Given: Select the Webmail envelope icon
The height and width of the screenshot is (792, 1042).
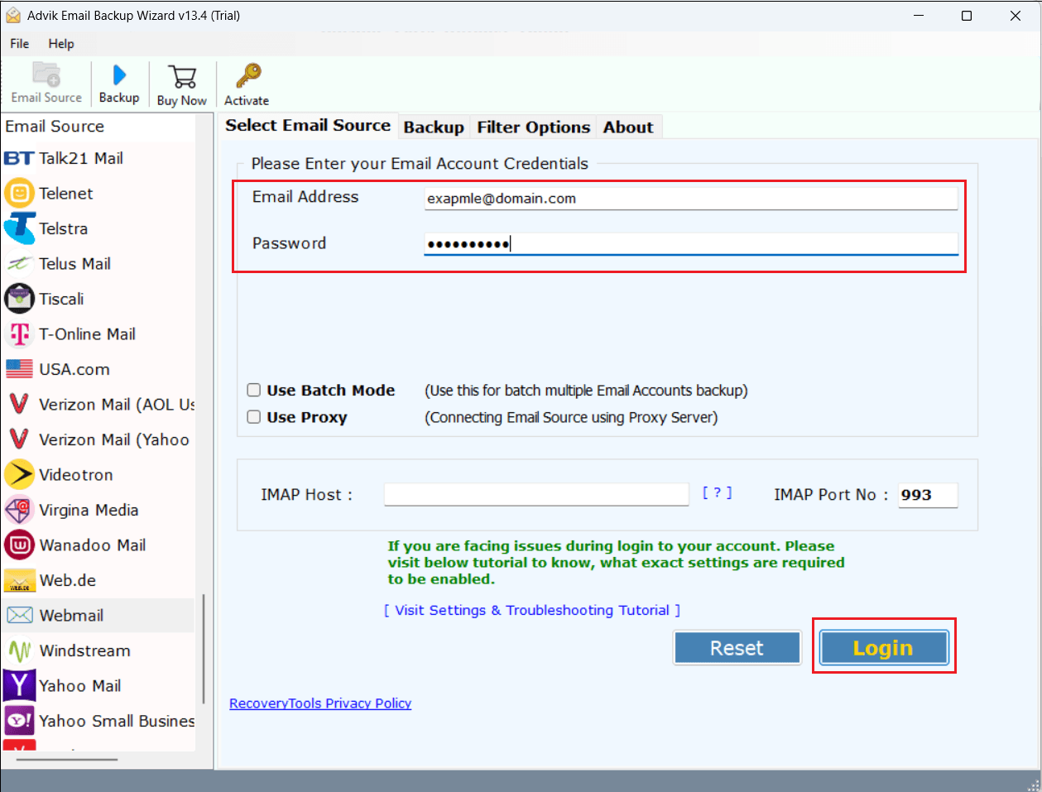Looking at the screenshot, I should (x=19, y=616).
